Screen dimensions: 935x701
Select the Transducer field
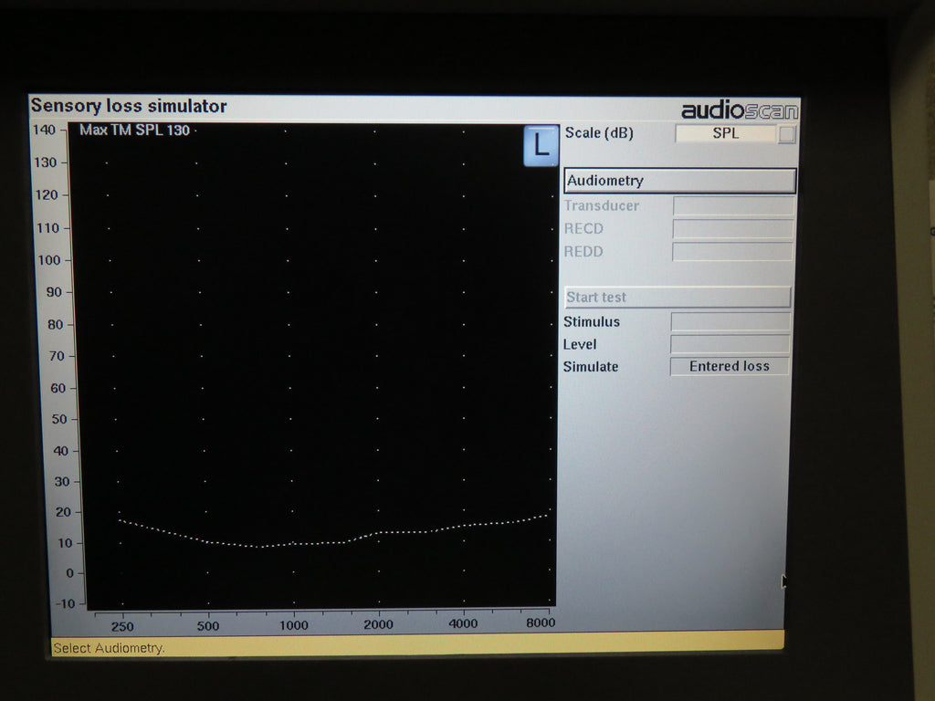point(733,205)
